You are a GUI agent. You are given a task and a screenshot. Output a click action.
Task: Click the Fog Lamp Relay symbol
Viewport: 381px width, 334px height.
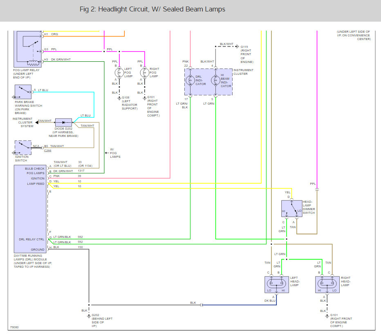point(28,49)
